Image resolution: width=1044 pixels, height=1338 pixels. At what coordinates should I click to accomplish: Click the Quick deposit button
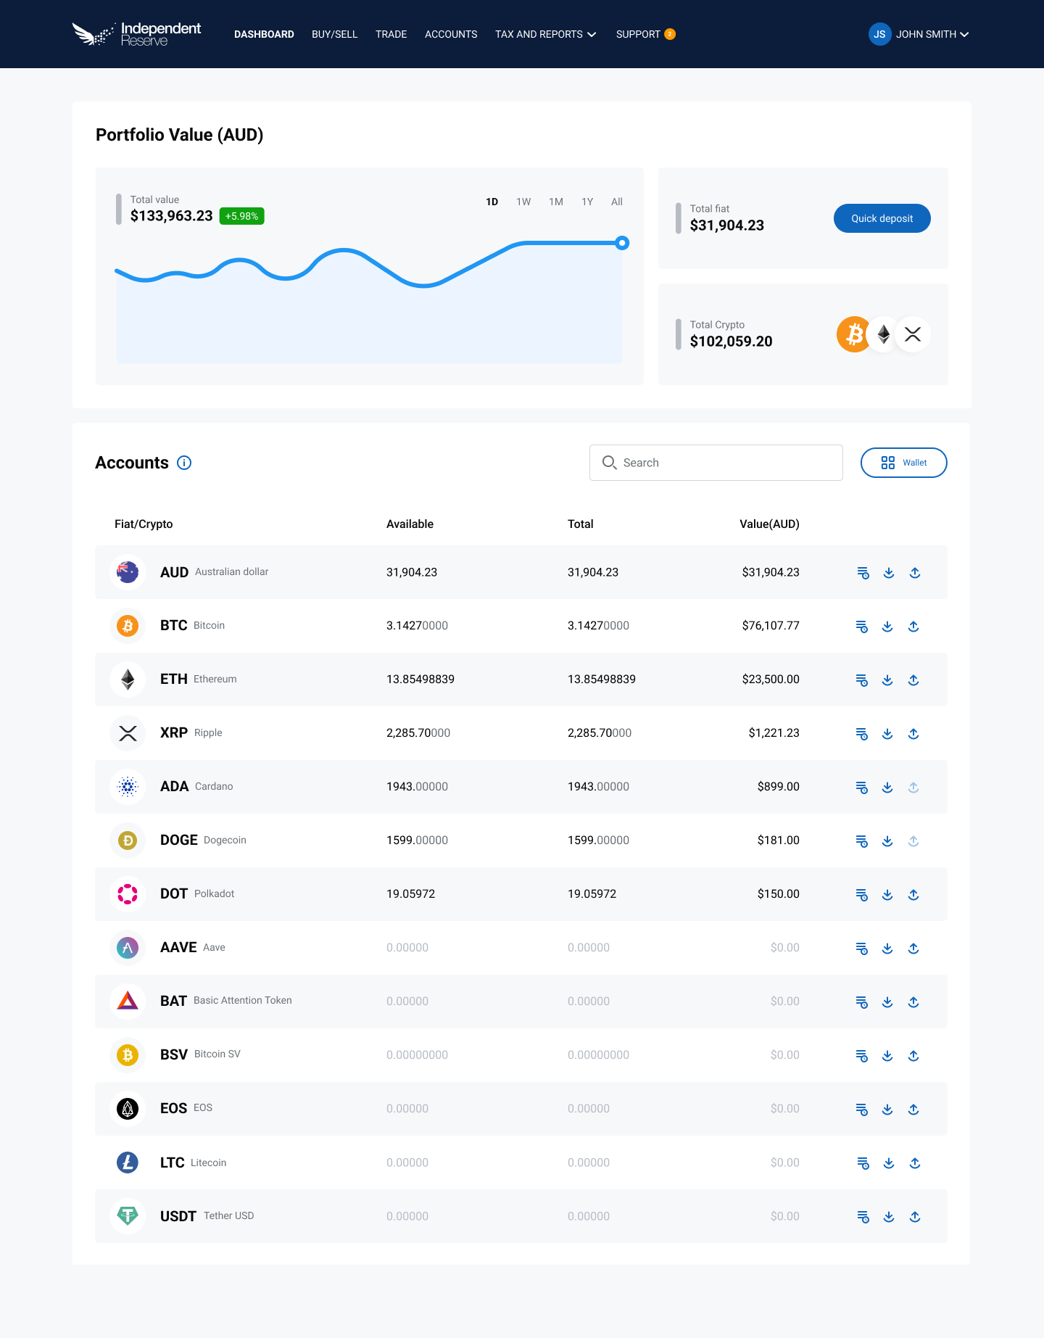click(x=882, y=218)
